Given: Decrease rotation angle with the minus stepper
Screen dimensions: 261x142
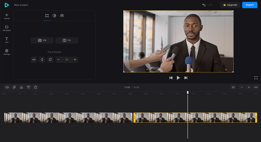Looking at the screenshot, I should click(x=58, y=60).
